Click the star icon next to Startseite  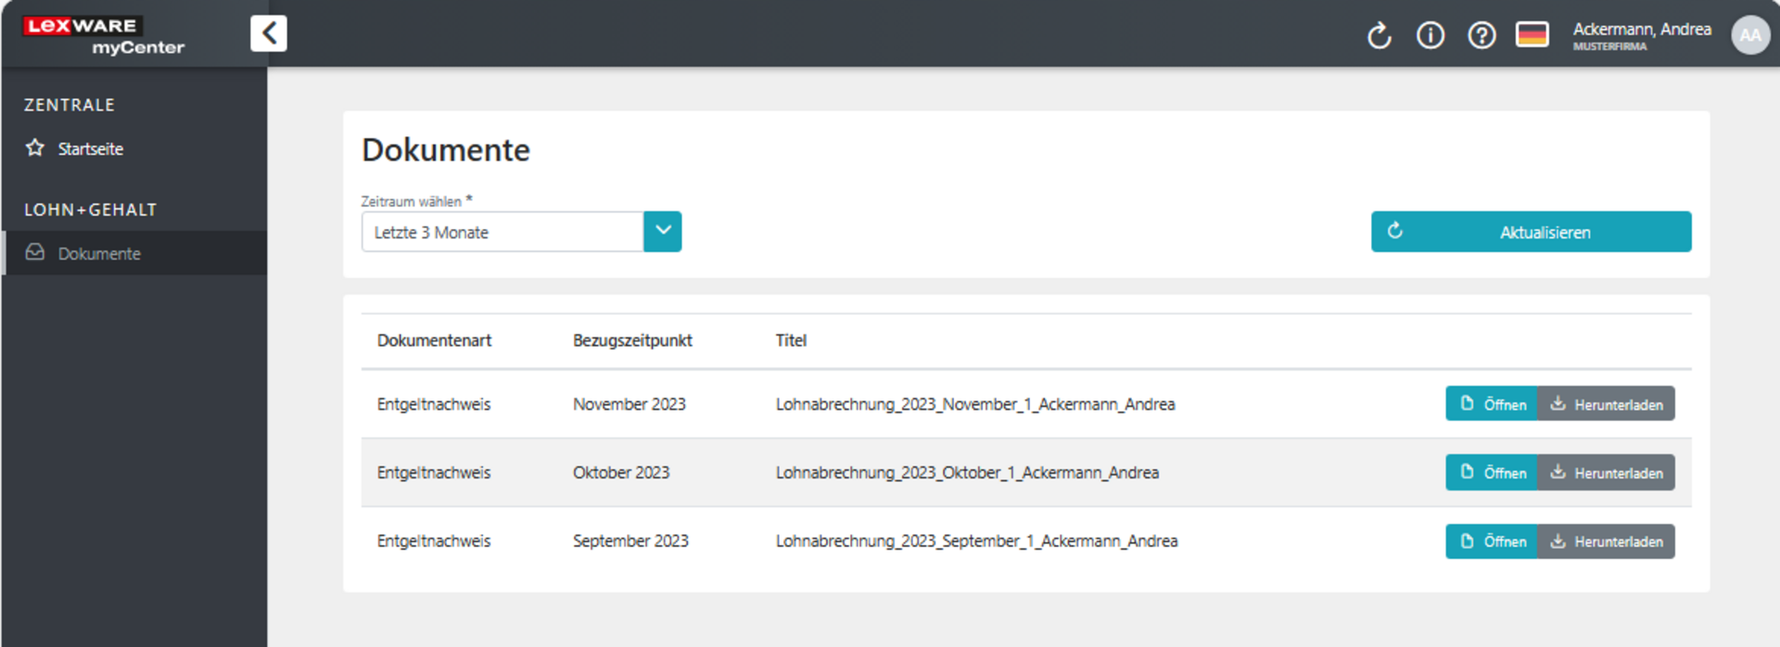(x=35, y=148)
